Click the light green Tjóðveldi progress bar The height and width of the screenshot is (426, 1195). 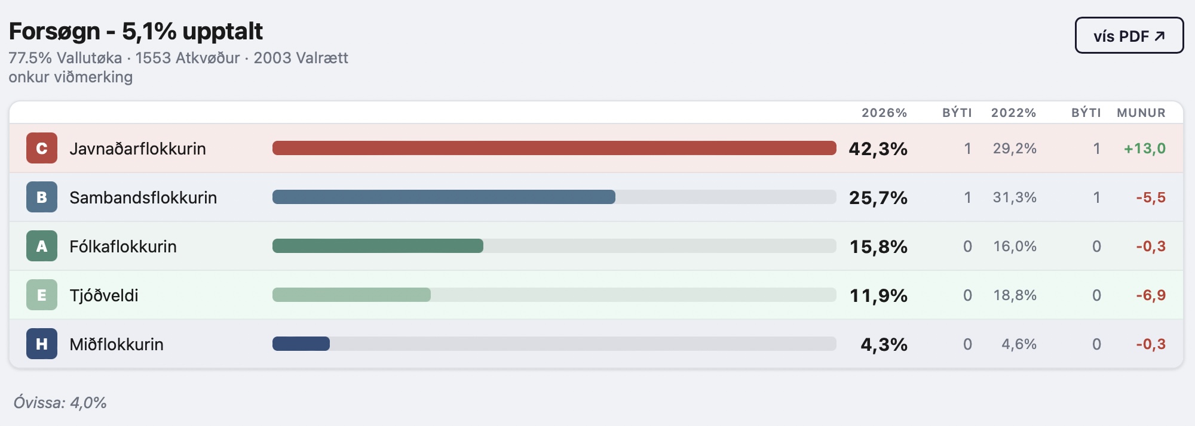pos(351,295)
